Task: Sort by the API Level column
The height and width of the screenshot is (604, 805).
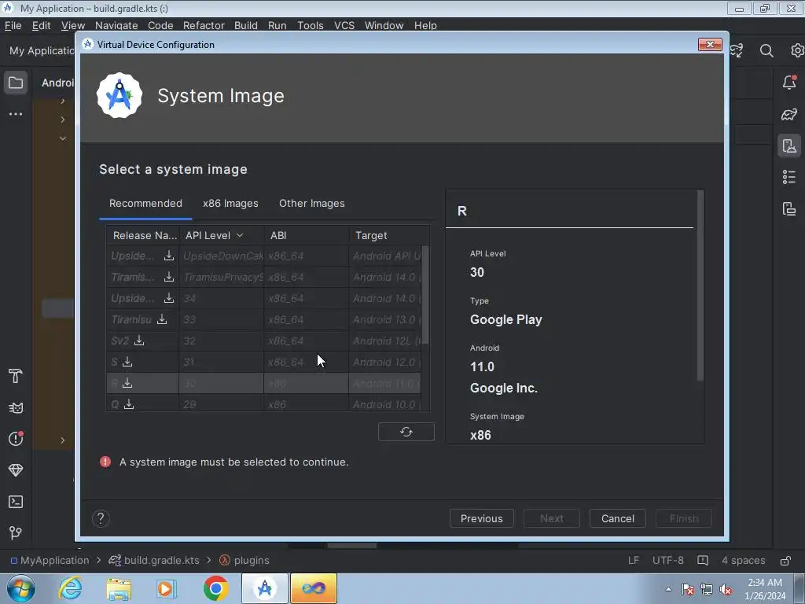Action: [x=221, y=235]
